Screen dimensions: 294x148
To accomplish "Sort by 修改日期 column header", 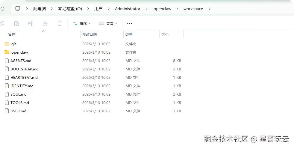I will [90, 34].
